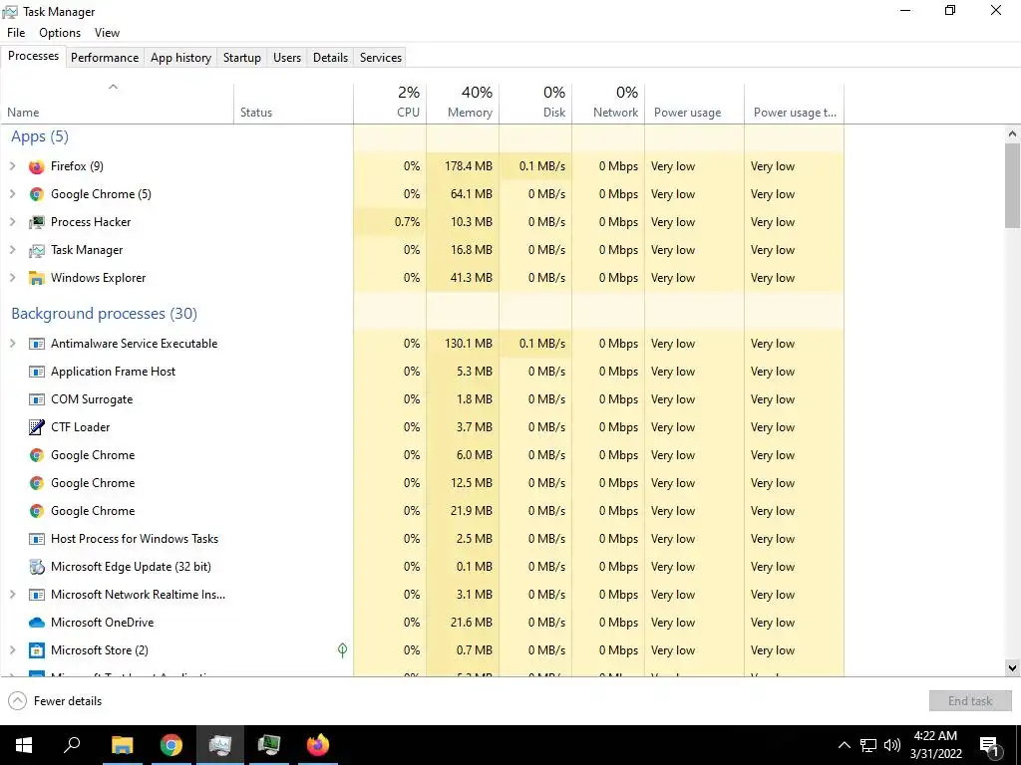Image resolution: width=1021 pixels, height=765 pixels.
Task: Expand Microsoft Network Realtime Inspection entry
Action: (12, 595)
